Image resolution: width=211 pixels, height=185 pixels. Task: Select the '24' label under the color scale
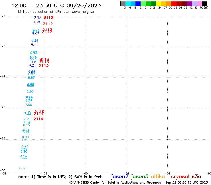tap(160, 8)
